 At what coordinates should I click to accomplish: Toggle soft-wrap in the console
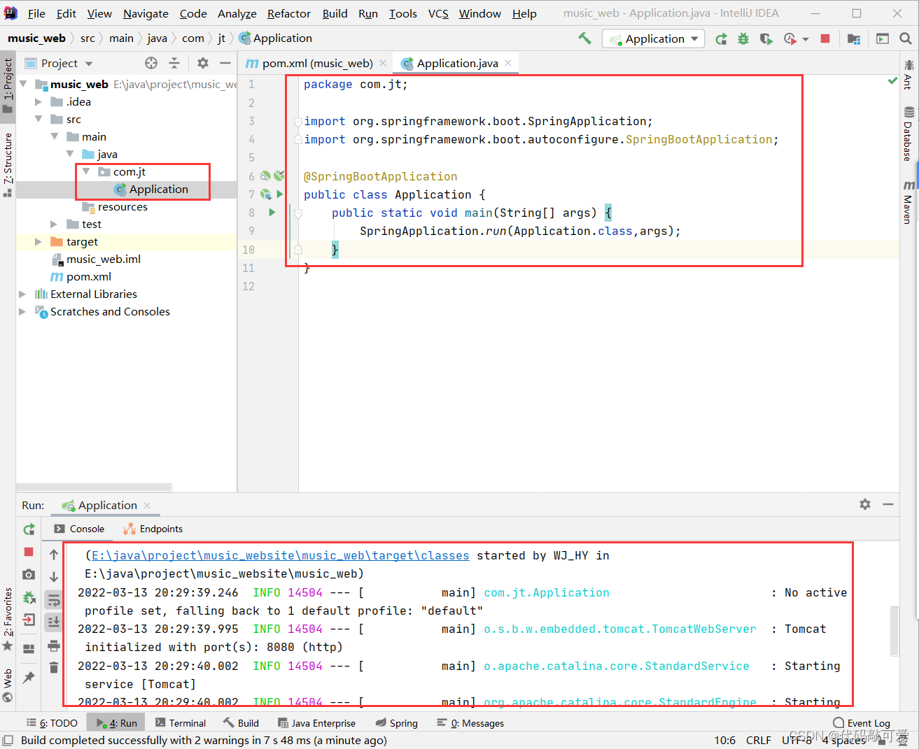click(54, 599)
